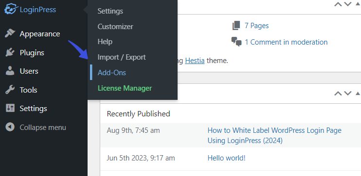
Task: Click the Tools wrench icon
Action: click(10, 90)
